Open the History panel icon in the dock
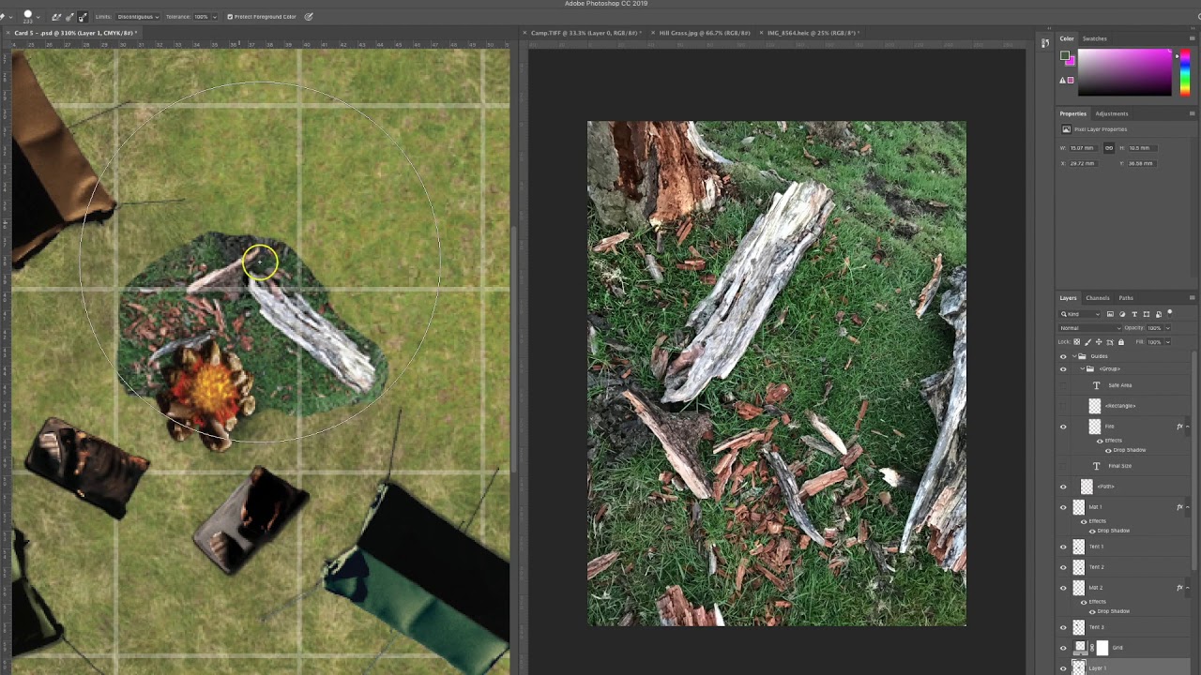Viewport: 1201px width, 675px height. click(1045, 42)
